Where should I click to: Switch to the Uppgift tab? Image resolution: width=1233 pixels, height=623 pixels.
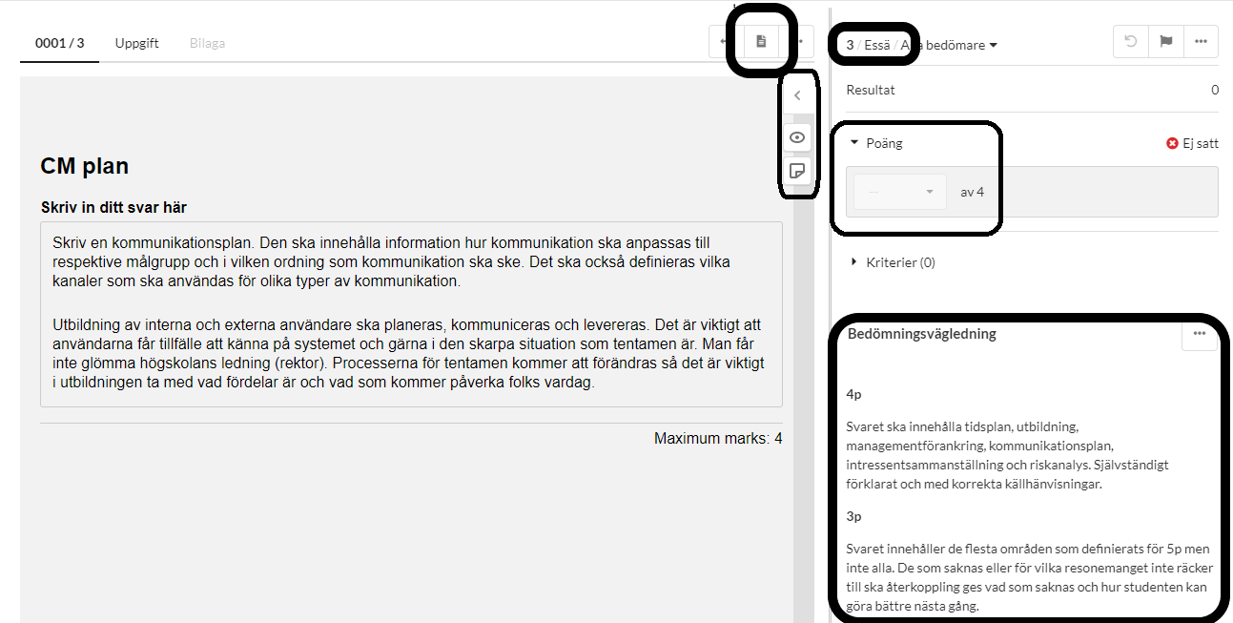coord(137,43)
